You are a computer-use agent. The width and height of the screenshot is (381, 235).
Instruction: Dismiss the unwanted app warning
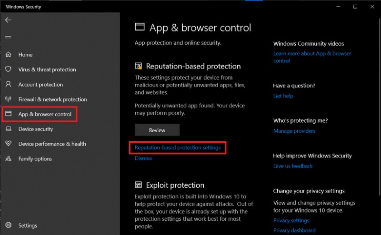tap(143, 158)
